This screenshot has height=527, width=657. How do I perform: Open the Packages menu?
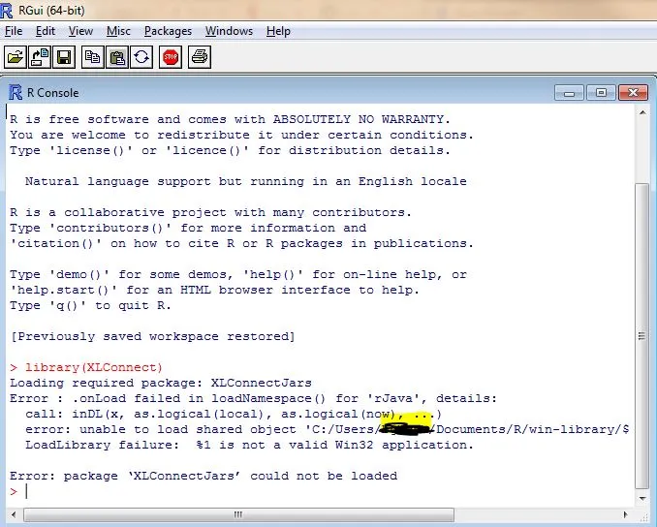coord(168,31)
